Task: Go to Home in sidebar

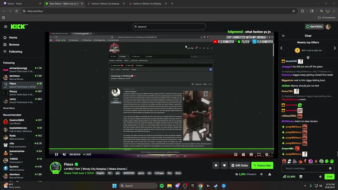Action: (22, 37)
